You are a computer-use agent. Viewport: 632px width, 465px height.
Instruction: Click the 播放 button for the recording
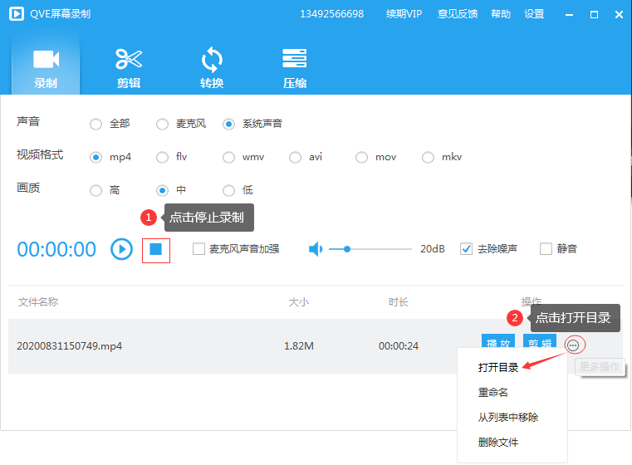[x=497, y=345]
